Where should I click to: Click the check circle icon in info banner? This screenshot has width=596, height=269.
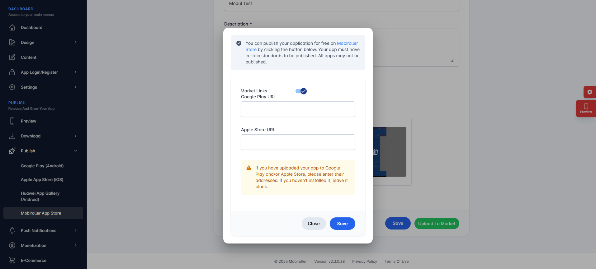[239, 43]
